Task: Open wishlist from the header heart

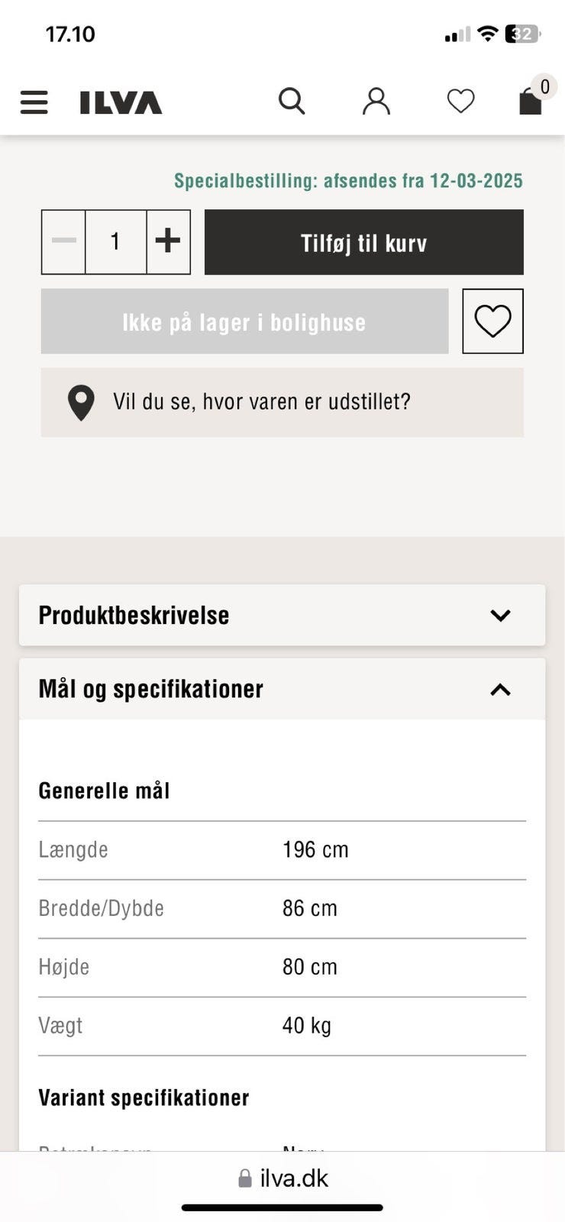Action: [x=460, y=101]
